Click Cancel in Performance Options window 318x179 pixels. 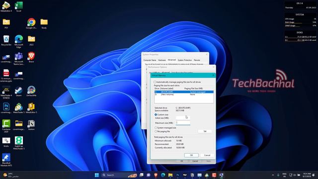[x=195, y=161]
